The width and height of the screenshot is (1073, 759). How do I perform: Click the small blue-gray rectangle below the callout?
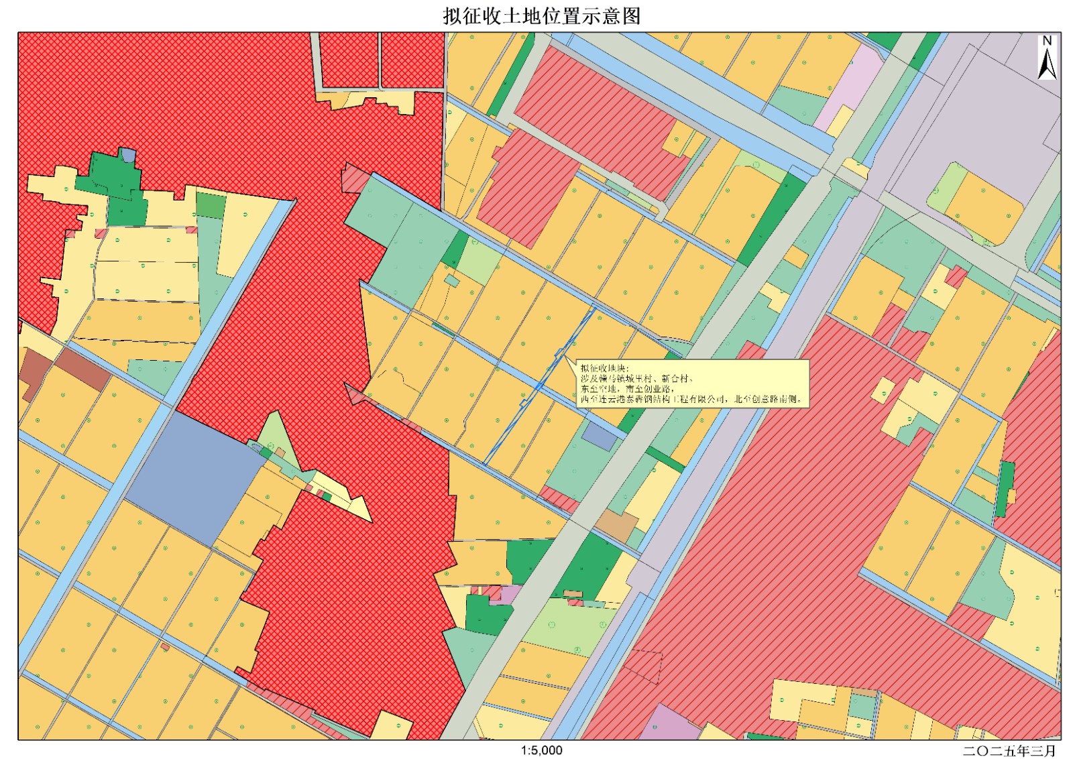tap(599, 436)
